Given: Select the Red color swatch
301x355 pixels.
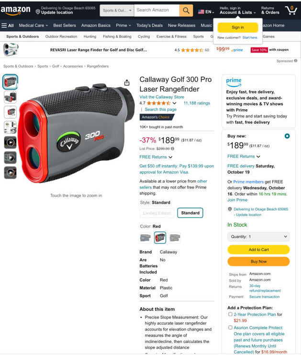Looking at the screenshot, I should click(x=160, y=238).
